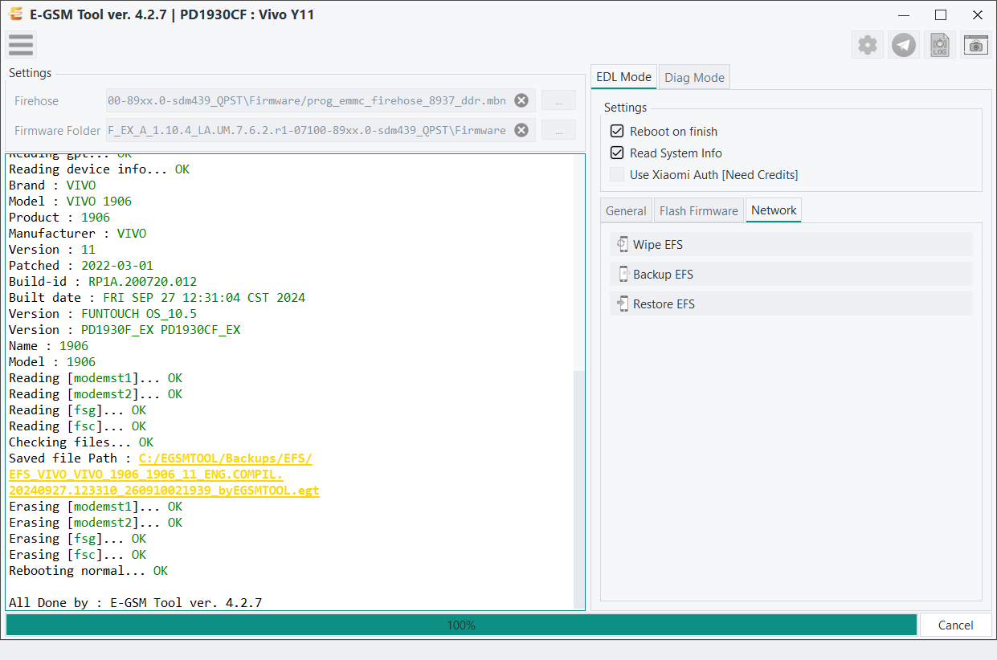Click the 'Version : FUNTOUCH OS_10.5' line
Viewport: 997px width, 660px height.
pyautogui.click(x=103, y=314)
